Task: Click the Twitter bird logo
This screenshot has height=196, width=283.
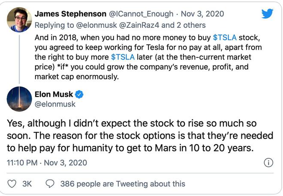Action: pos(267,14)
